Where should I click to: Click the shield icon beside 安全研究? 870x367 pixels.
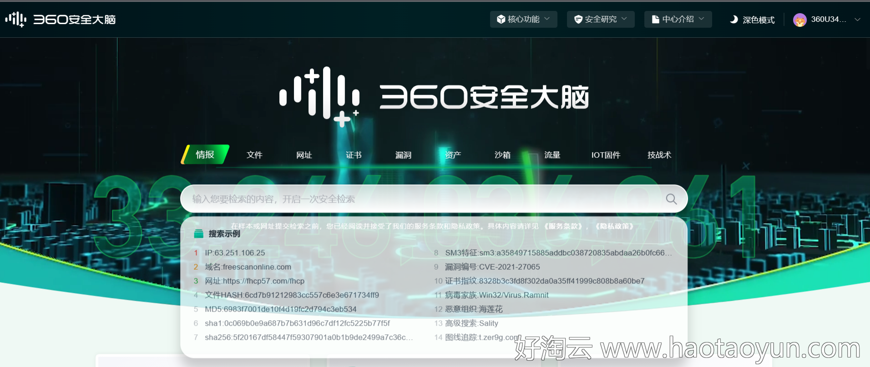[578, 19]
